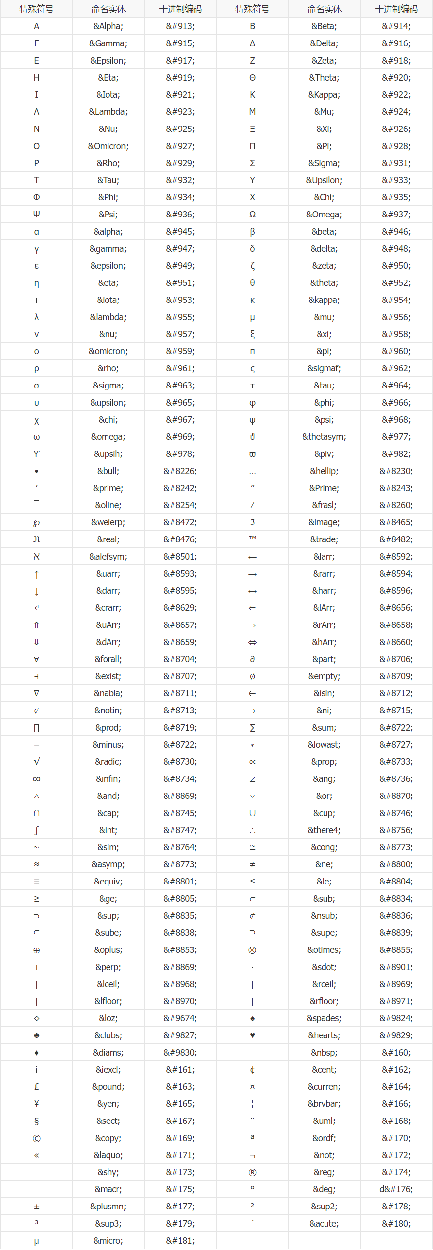Click the circled plus symbol
433x1250 pixels.
(36, 950)
